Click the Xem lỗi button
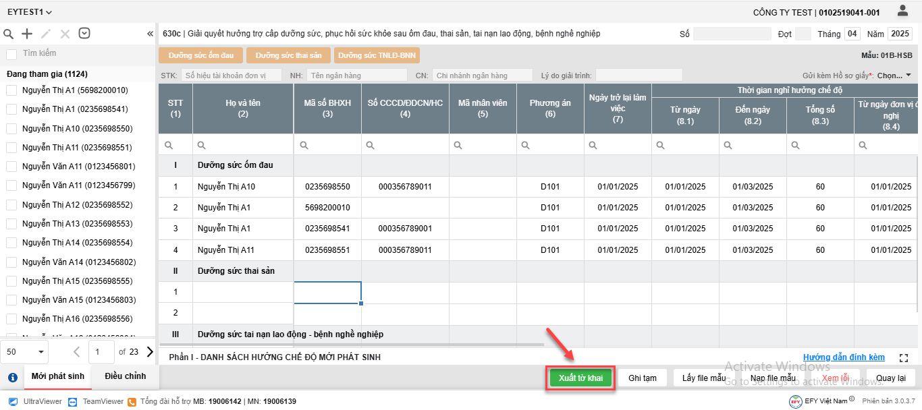 pos(835,378)
